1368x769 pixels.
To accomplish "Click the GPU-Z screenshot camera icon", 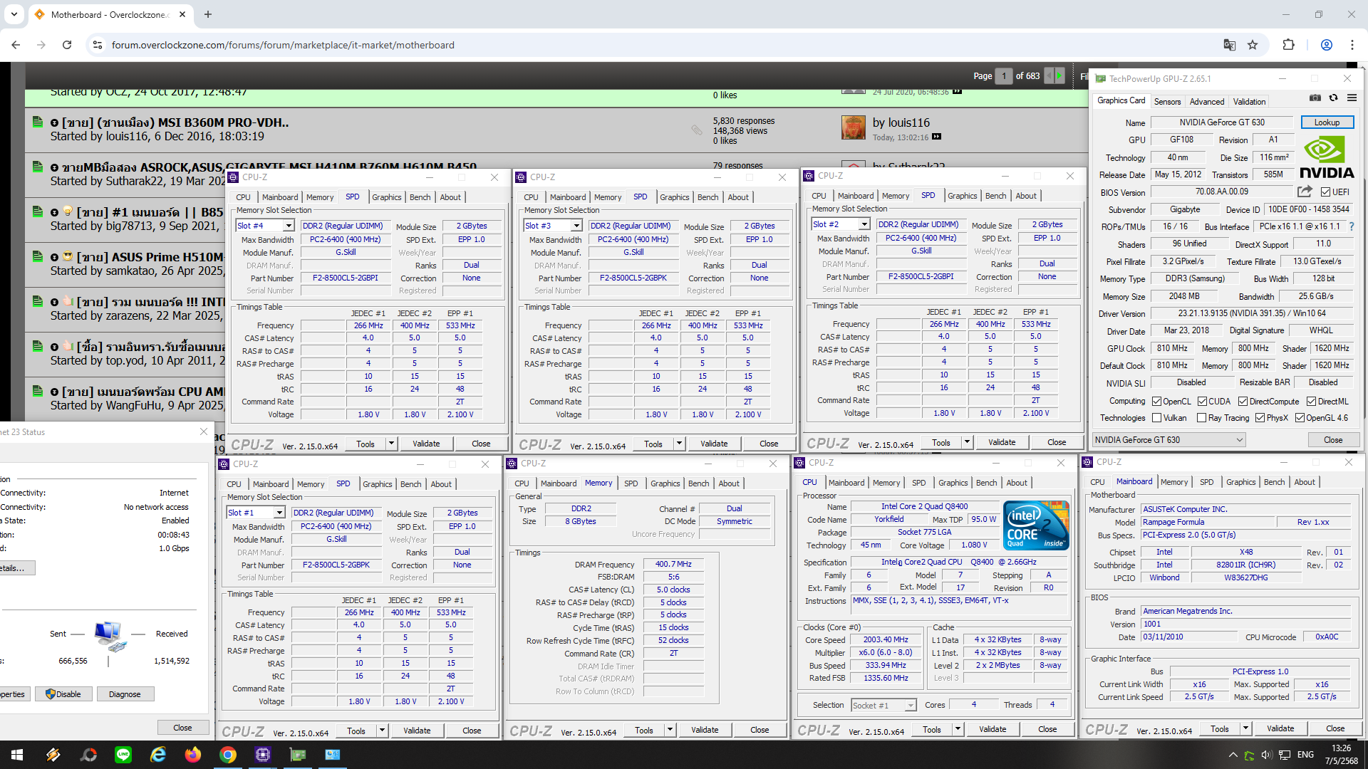I will click(1315, 98).
